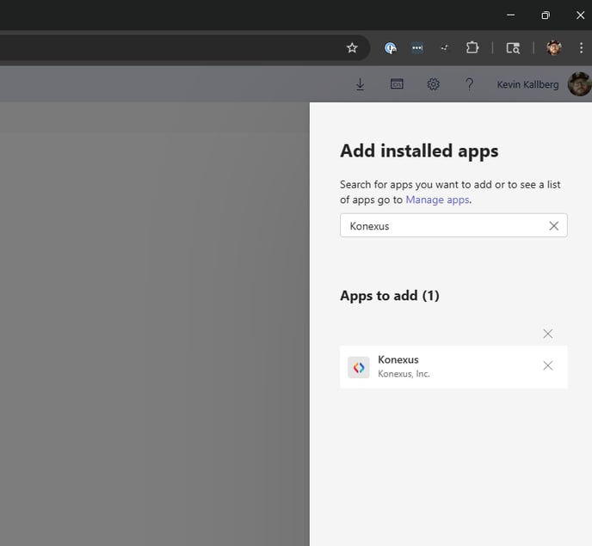The image size is (592, 546).
Task: Minimize the browser window
Action: tap(510, 15)
